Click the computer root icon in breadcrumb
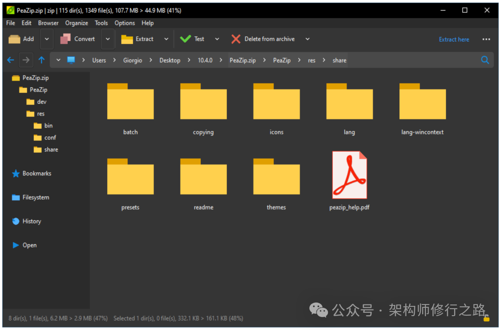 click(71, 60)
